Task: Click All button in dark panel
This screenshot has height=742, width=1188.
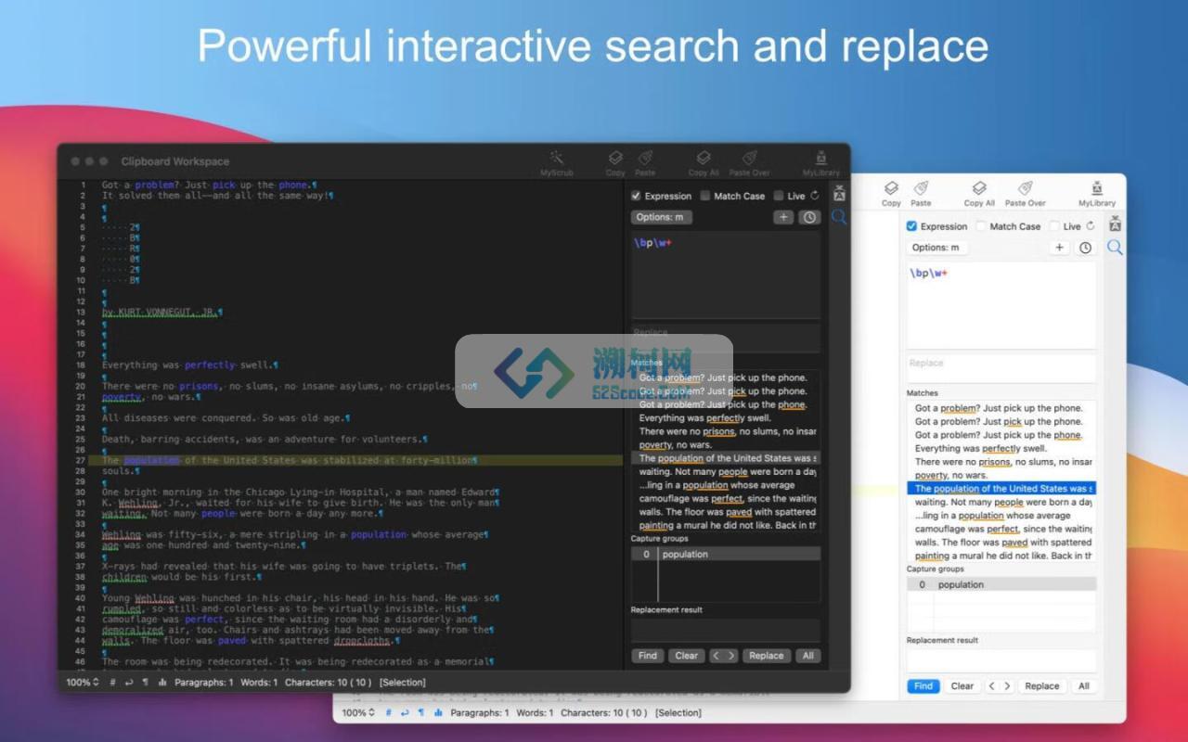Action: pyautogui.click(x=808, y=656)
